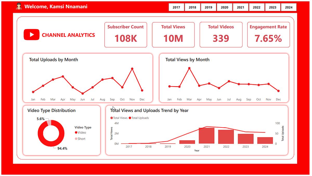Choose the 2022 year filter
This screenshot has height=176, width=312.
257,7
